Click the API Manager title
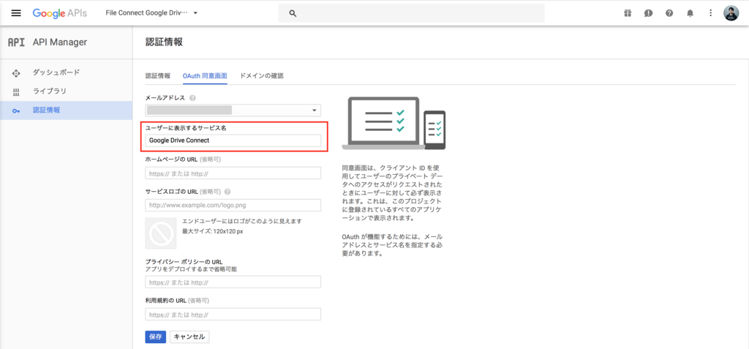Viewport: 749px width, 349px height. coord(60,42)
